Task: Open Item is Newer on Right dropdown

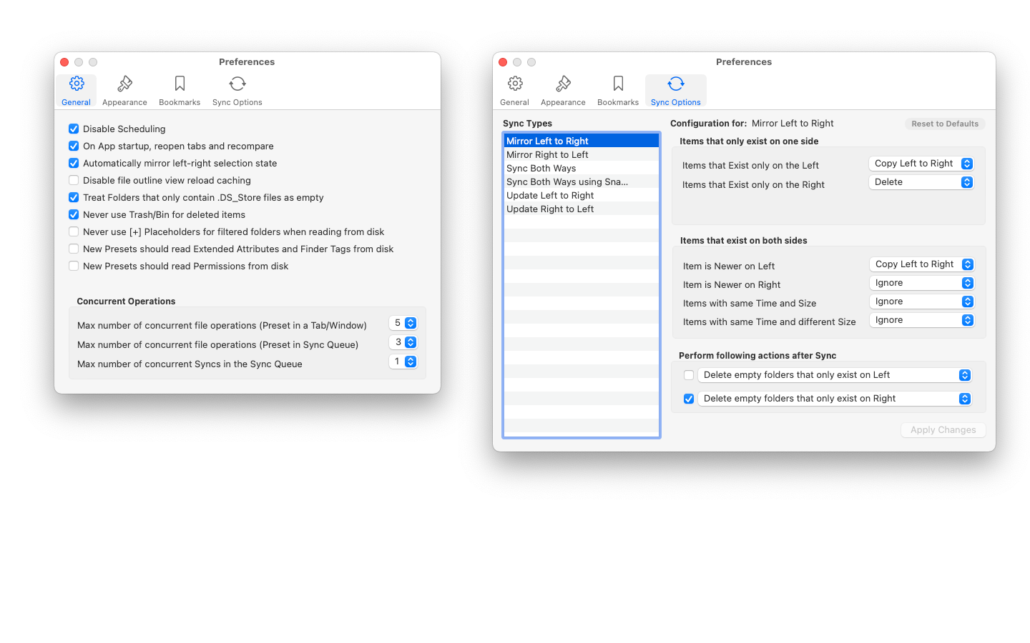Action: pos(922,283)
